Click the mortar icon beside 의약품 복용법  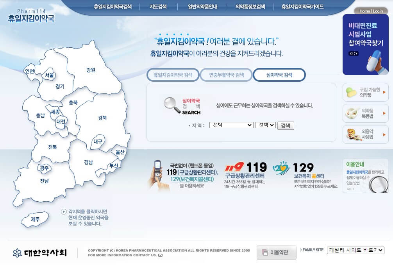pos(352,113)
